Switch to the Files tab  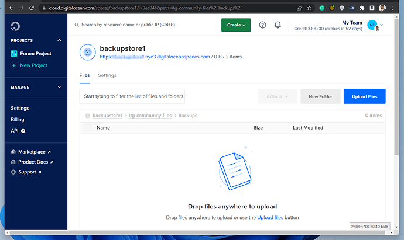[84, 75]
